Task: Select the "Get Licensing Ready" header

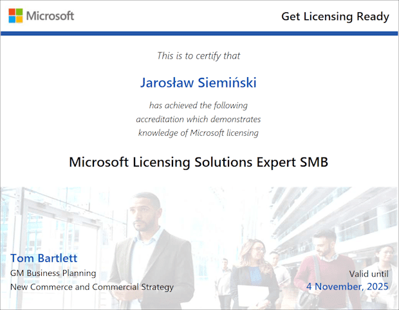Action: pos(335,16)
